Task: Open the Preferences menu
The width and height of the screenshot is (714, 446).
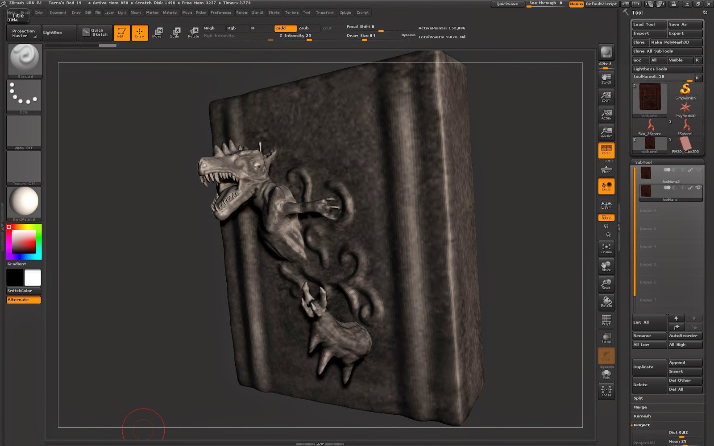Action: 221,12
